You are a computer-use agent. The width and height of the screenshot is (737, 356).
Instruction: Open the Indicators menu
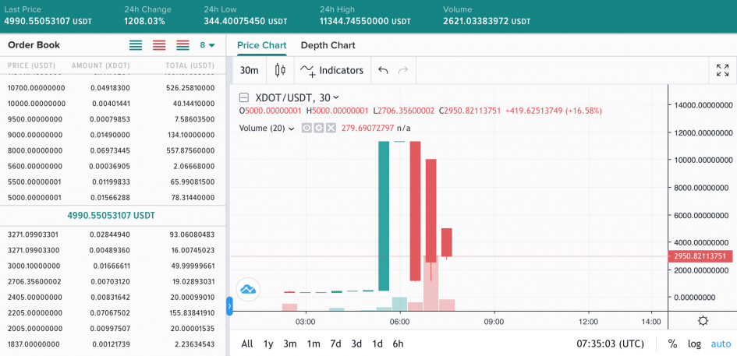pos(332,70)
